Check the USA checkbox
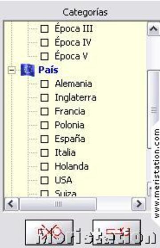160x248 pixels. (x=44, y=180)
